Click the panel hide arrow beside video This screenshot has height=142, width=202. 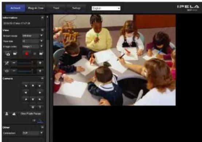click(51, 79)
